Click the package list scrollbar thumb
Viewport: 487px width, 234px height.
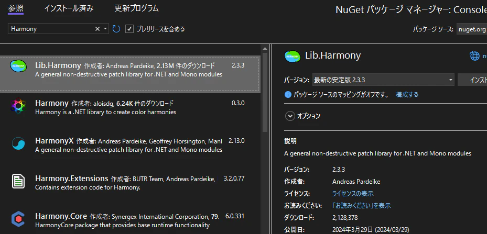coord(265,93)
